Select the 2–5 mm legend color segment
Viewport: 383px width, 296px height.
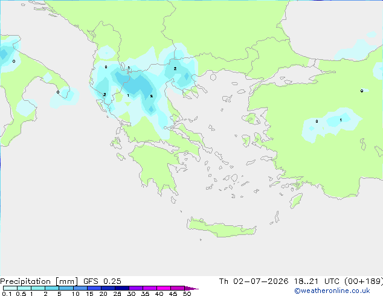point(52,288)
